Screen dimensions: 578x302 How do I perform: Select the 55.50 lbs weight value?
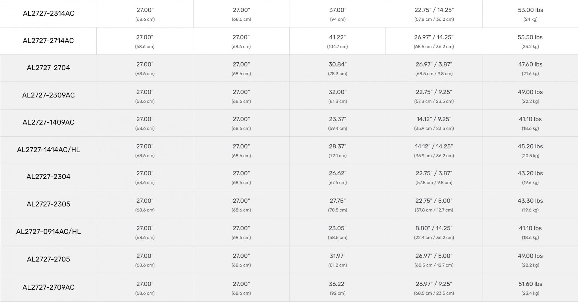pyautogui.click(x=530, y=38)
